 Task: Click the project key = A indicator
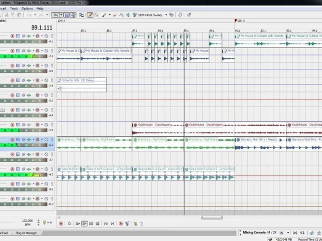click(47, 223)
